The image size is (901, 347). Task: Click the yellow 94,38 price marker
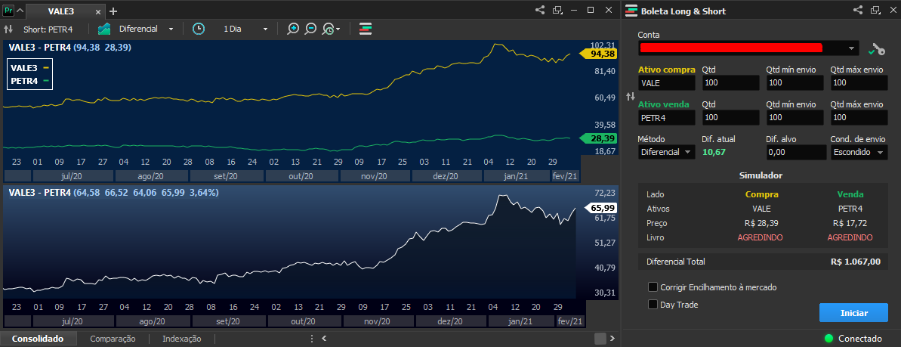click(599, 54)
